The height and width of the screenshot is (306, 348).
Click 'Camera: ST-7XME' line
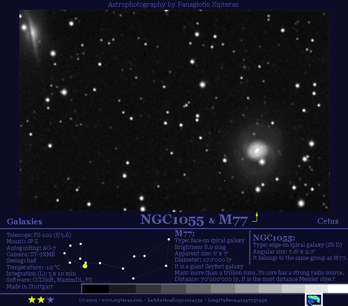click(31, 254)
